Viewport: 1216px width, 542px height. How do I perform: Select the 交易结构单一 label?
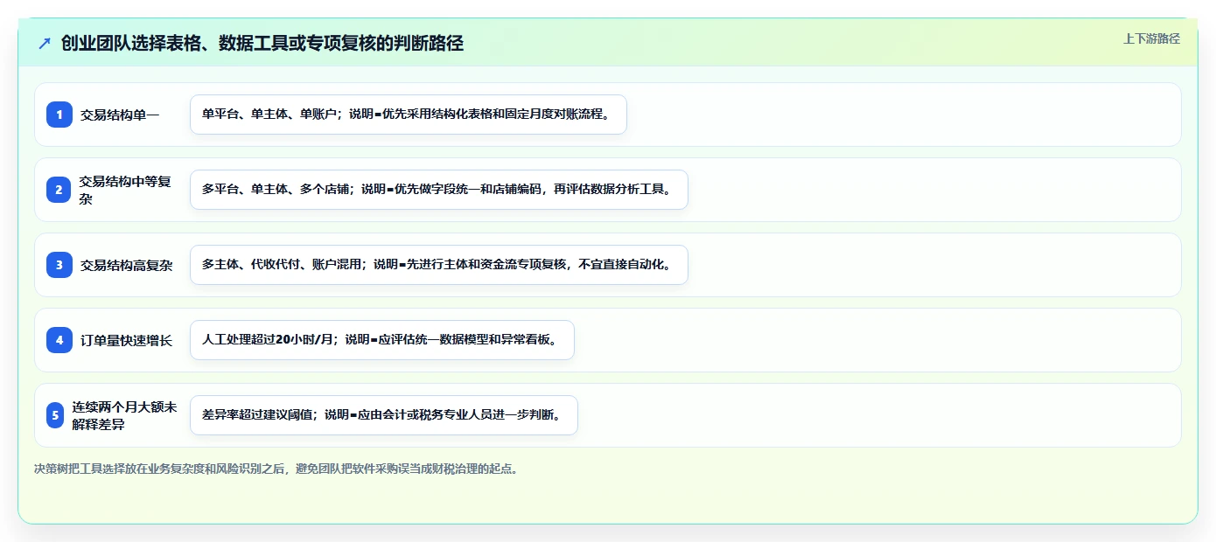pyautogui.click(x=120, y=115)
